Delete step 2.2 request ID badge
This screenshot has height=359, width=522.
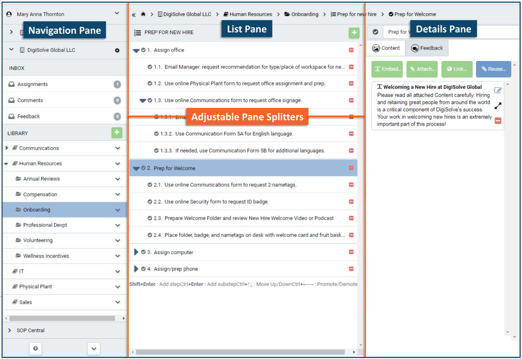click(351, 202)
